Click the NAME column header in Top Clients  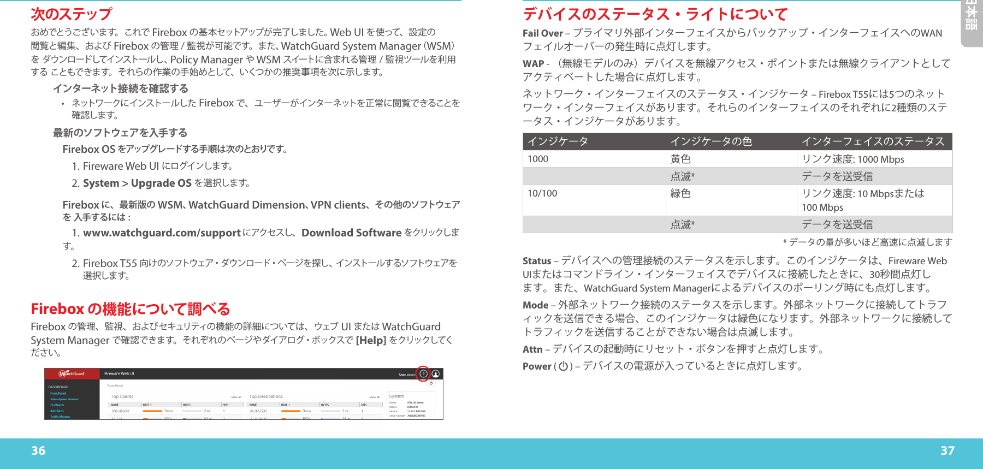point(115,405)
